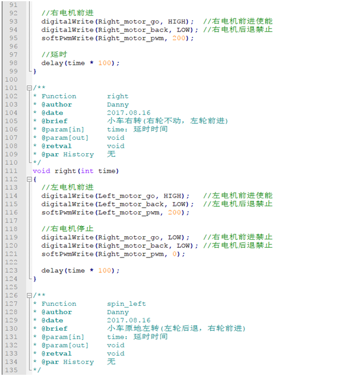Click comment '//左电机后退禁止' on line 115

[x=238, y=204]
